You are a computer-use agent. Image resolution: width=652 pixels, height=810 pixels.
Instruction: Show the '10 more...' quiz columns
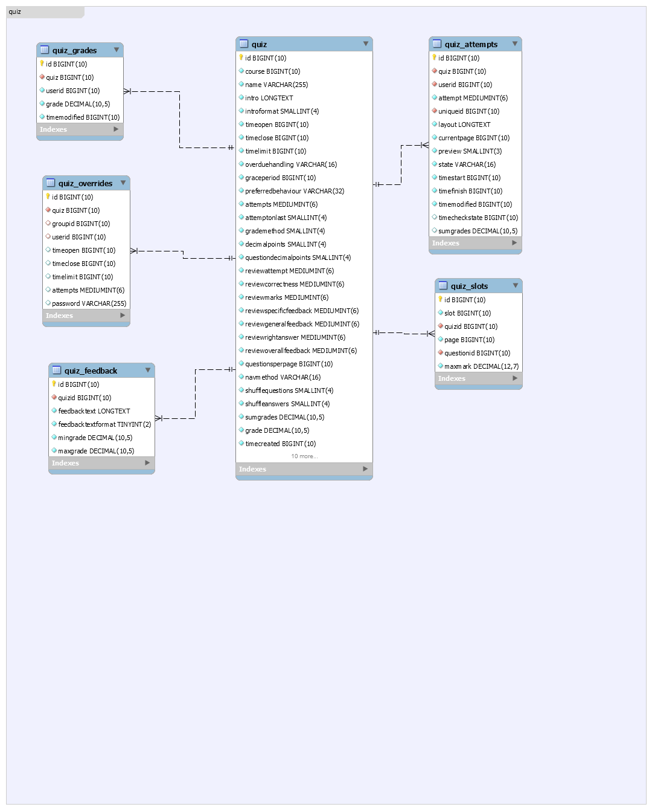[x=304, y=456]
